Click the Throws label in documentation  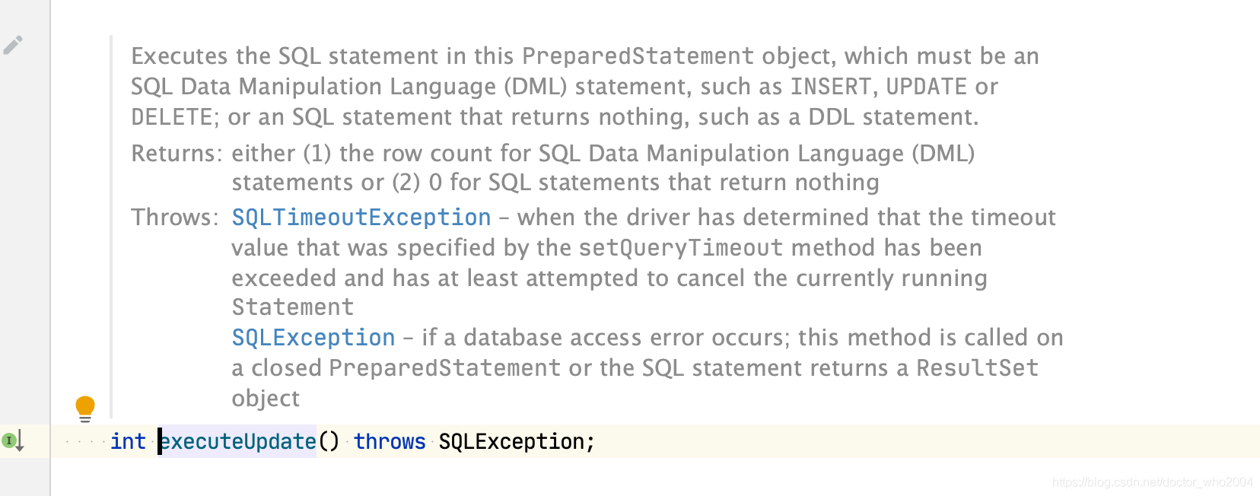click(173, 218)
